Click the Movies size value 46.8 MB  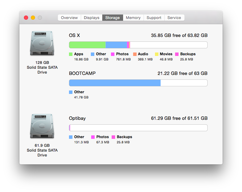click(166, 59)
